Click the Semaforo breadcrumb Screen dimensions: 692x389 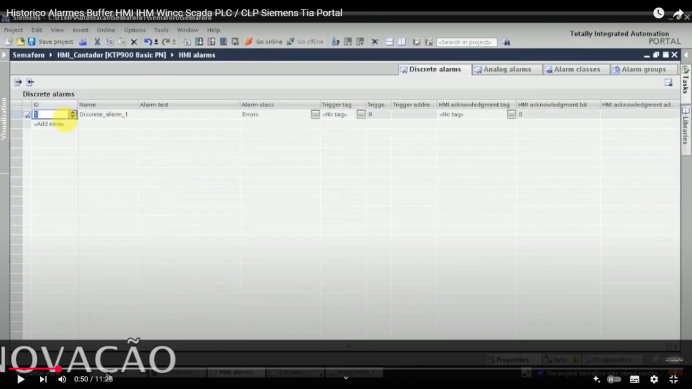pos(28,55)
